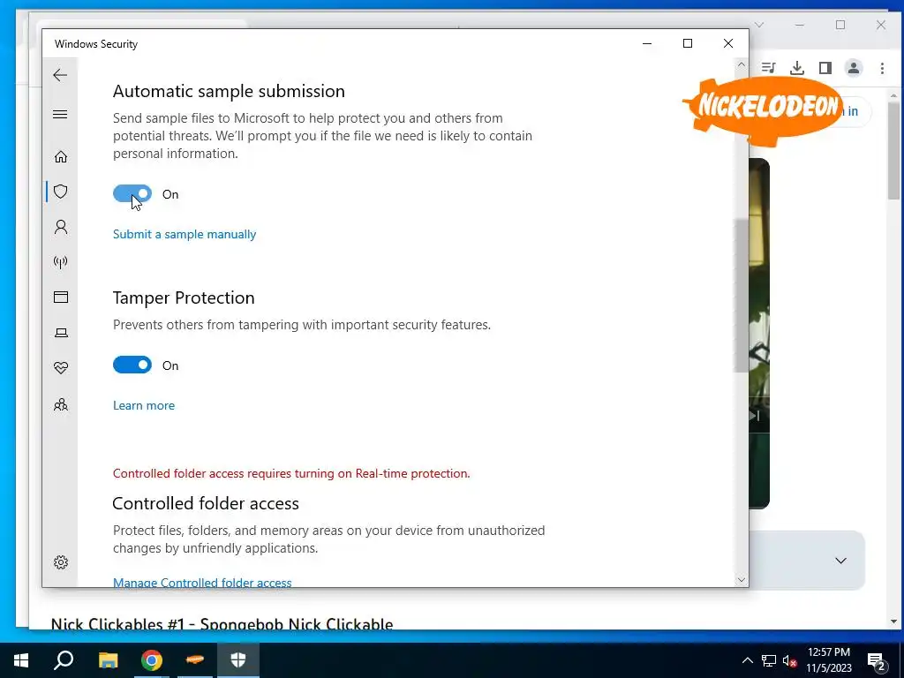904x678 pixels.
Task: Open Account protection person icon
Action: pos(61,227)
